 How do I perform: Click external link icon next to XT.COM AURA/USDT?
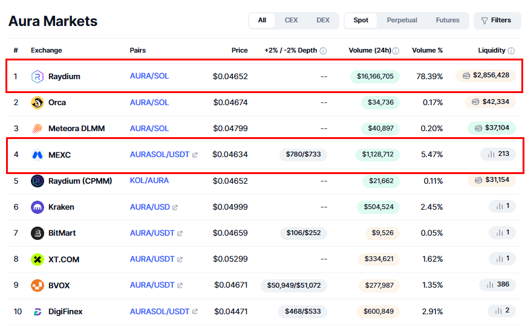tap(180, 260)
